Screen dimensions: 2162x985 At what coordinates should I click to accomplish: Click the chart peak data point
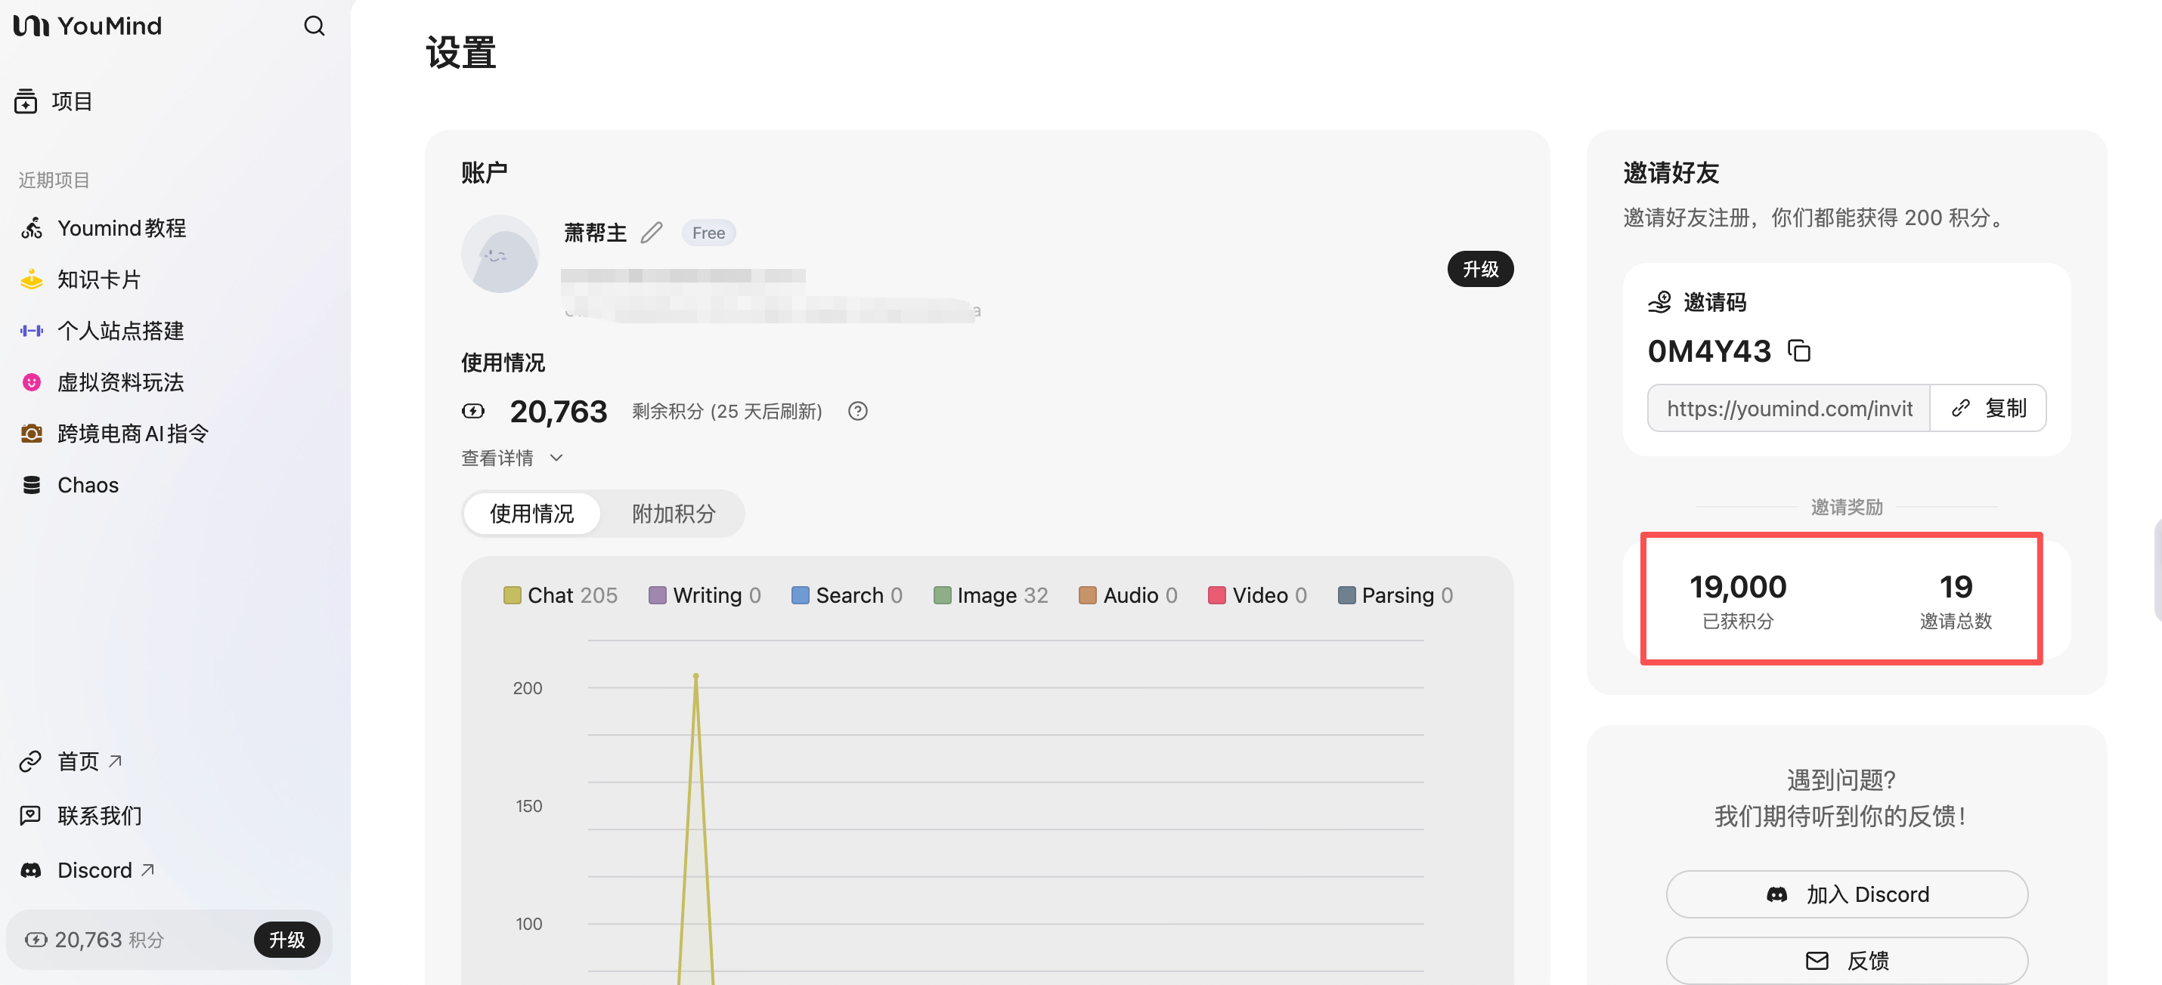(x=695, y=675)
